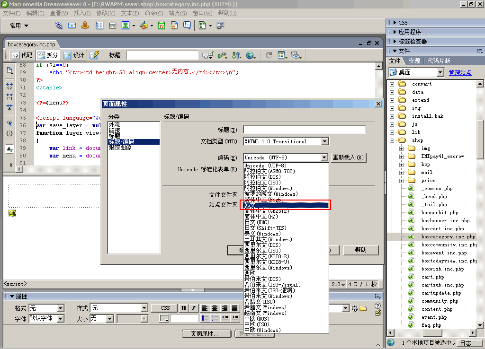Click the Insert Table icon
Image resolution: width=485 pixels, height=349 pixels.
(x=100, y=26)
